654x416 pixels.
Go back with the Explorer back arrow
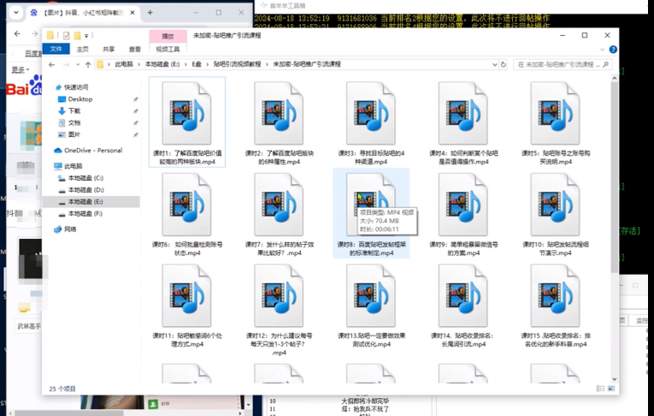tap(51, 65)
